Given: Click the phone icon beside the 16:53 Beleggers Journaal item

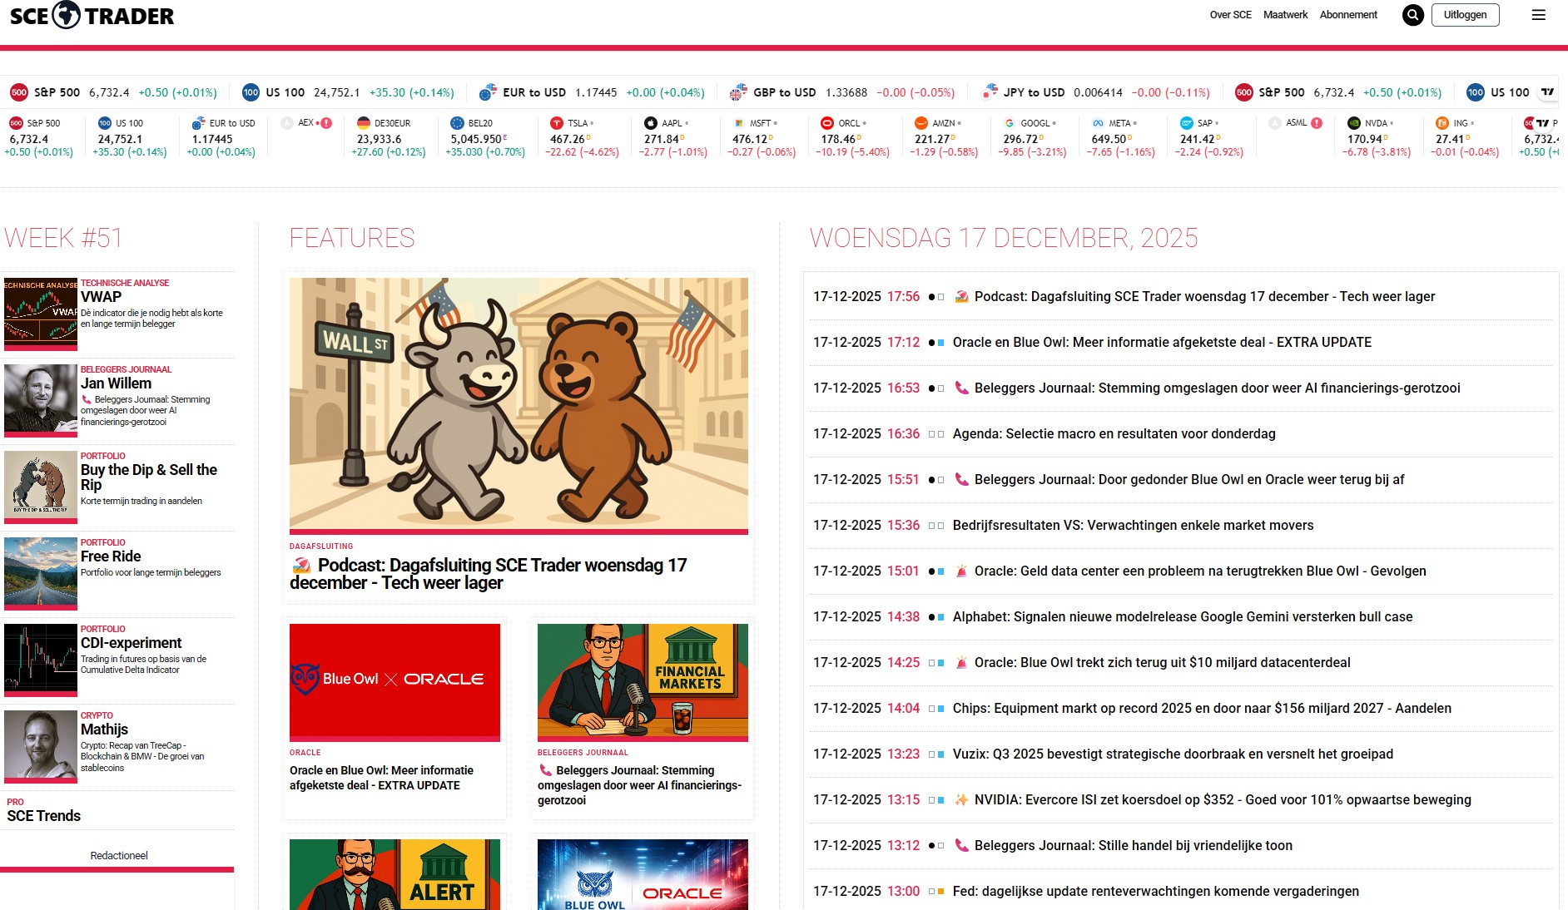Looking at the screenshot, I should click(961, 388).
